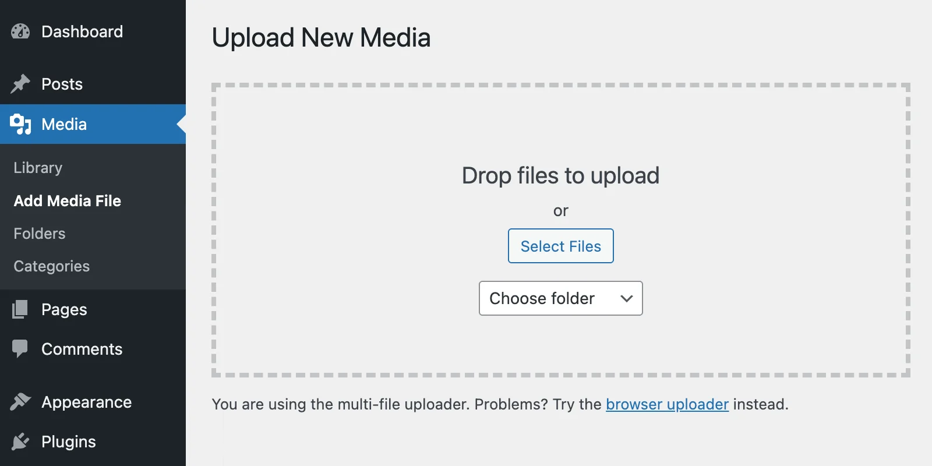
Task: Click the Upload New Media heading
Action: [322, 37]
